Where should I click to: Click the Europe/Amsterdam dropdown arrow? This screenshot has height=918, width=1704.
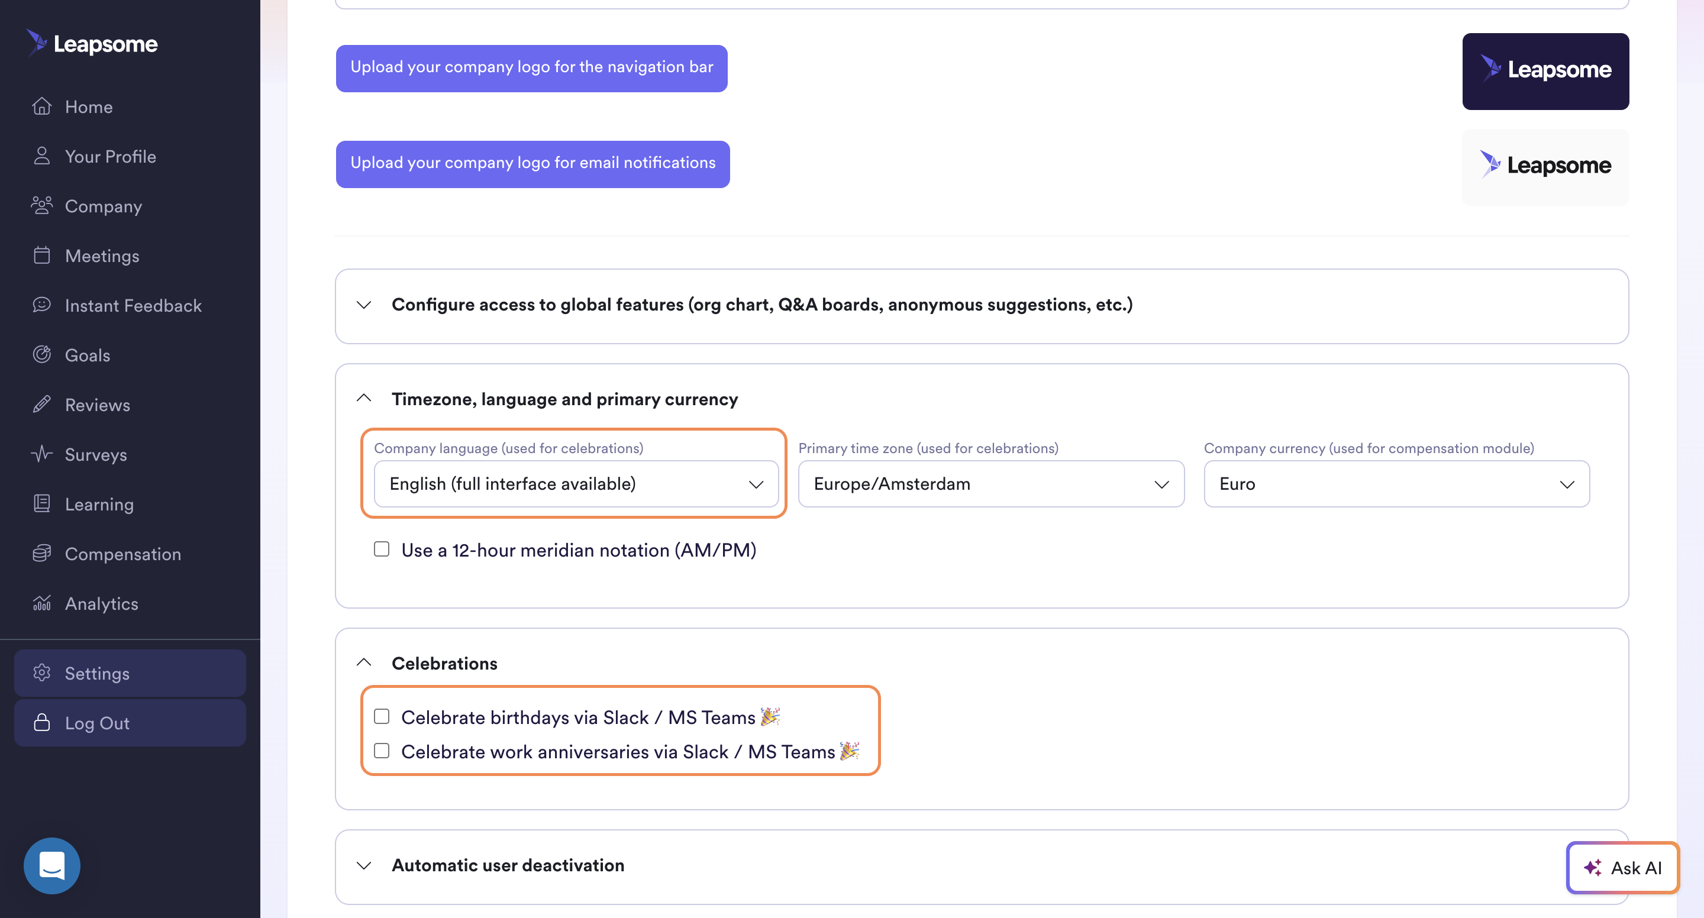tap(1161, 484)
